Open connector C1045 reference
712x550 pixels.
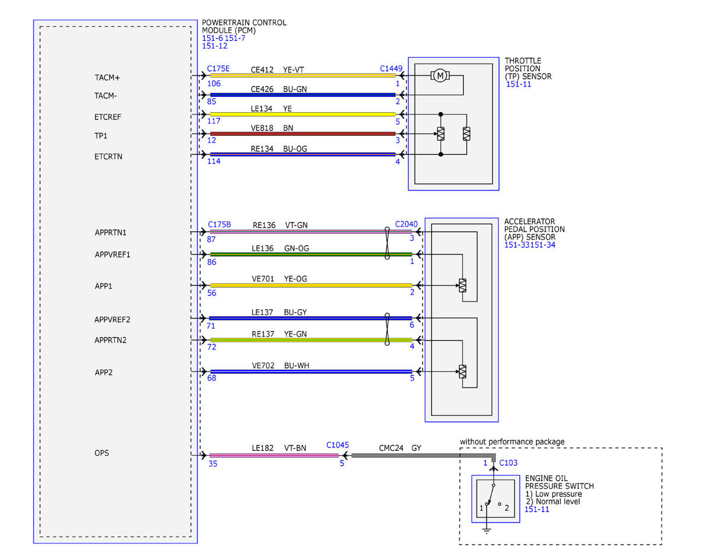coord(337,444)
